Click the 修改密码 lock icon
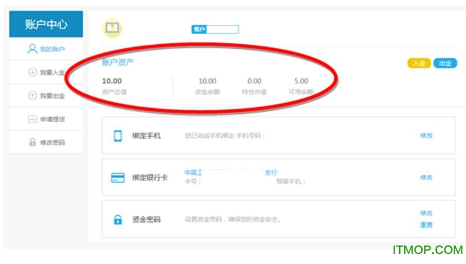This screenshot has height=264, width=466. [x=33, y=142]
